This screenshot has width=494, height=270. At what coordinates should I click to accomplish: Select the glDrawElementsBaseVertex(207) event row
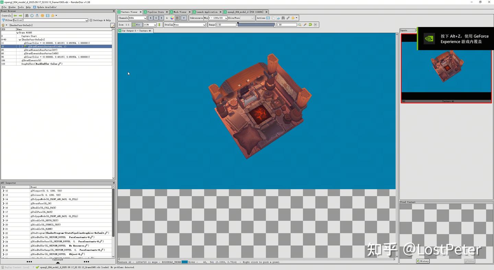(56, 50)
